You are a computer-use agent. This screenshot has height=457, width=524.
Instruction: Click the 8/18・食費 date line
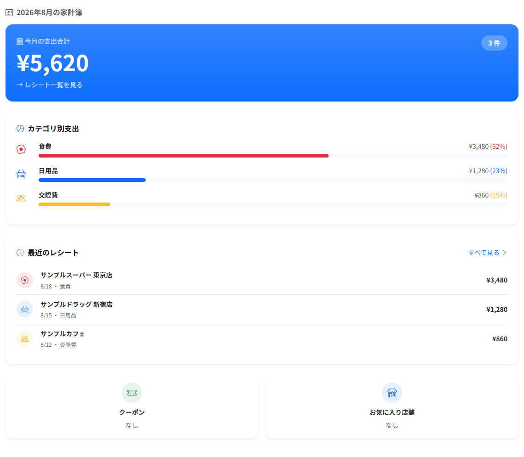56,287
